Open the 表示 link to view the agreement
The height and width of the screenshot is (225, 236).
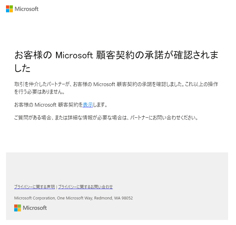[88, 105]
